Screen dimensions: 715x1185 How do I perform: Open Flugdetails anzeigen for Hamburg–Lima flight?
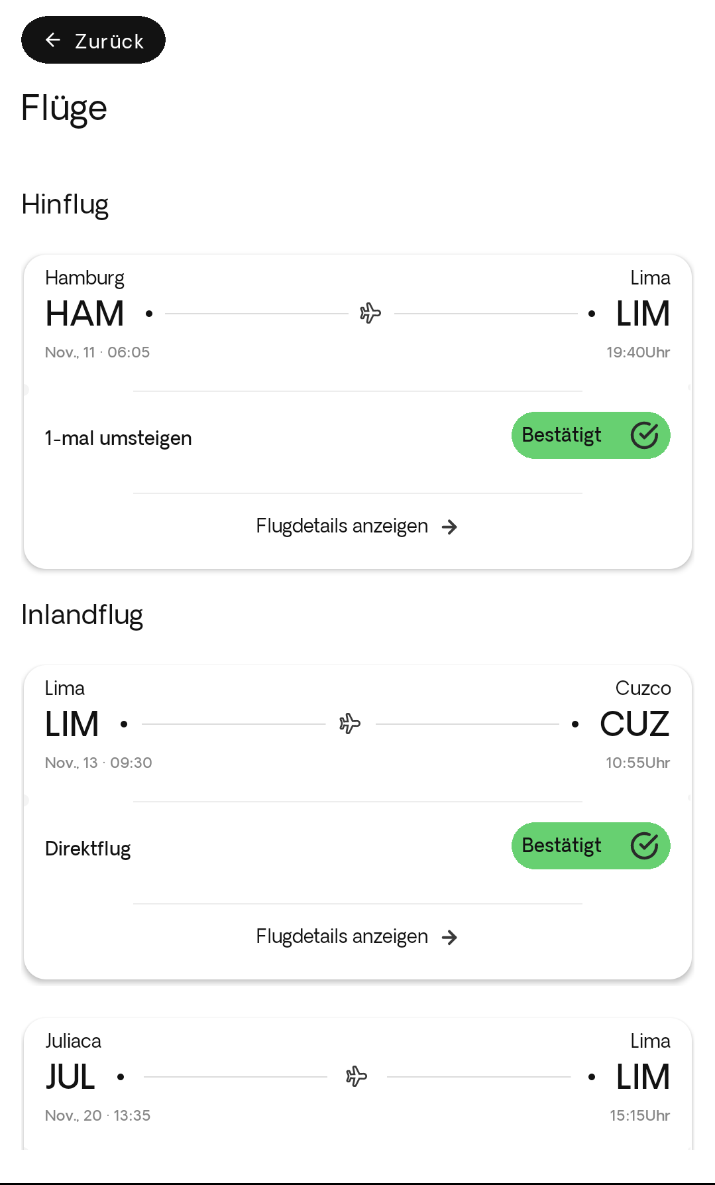tap(342, 527)
